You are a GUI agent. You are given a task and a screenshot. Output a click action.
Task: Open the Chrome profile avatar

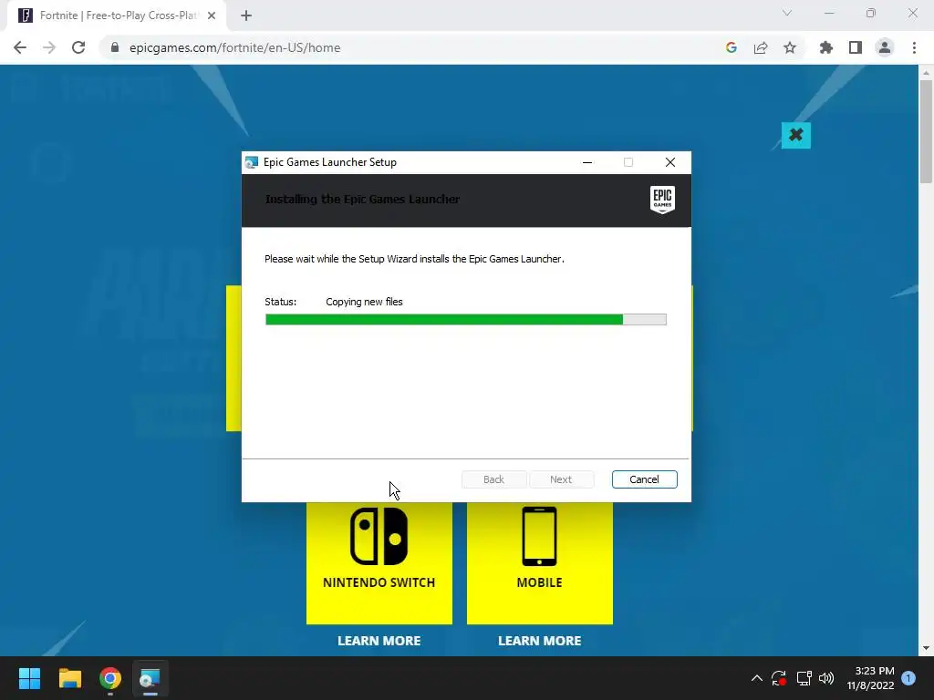coord(885,47)
